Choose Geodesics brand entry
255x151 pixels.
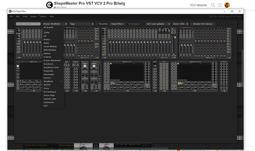click(x=53, y=64)
